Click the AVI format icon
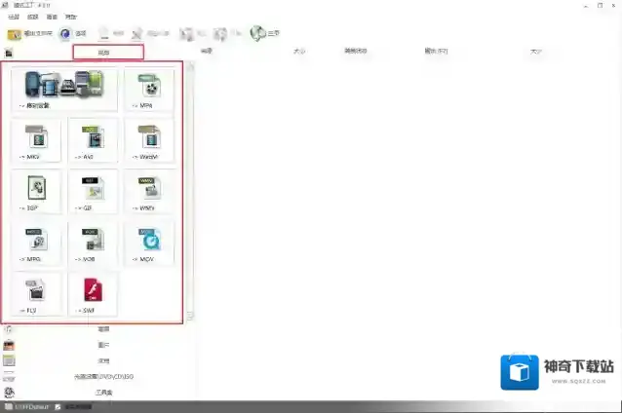The image size is (622, 413). 93,140
